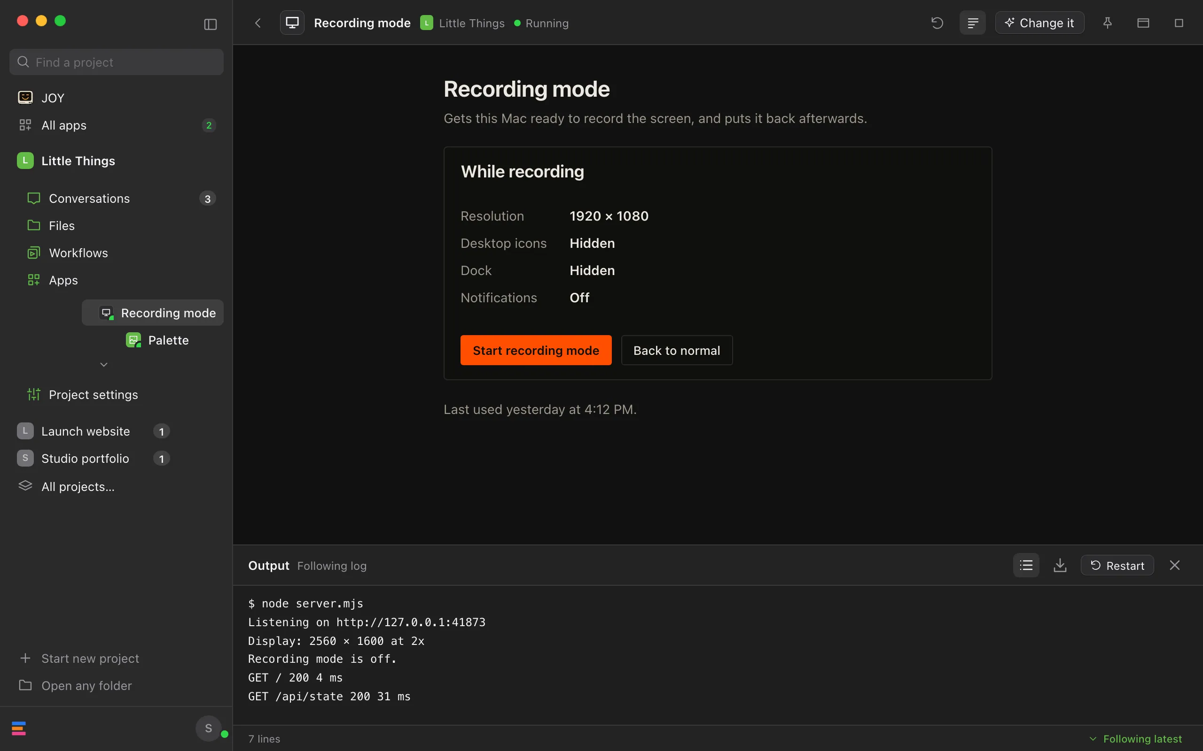The image size is (1203, 751).
Task: Pin the Recording mode app
Action: pos(1107,23)
